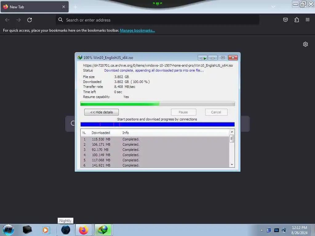
Task: Click the download URL text
Action: pos(158,65)
